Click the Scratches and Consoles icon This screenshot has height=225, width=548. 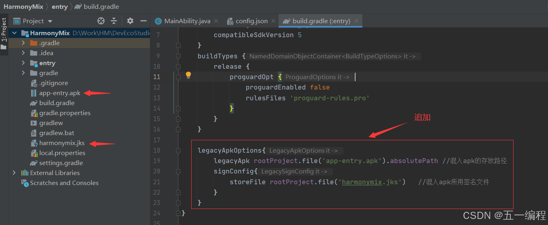coord(25,183)
